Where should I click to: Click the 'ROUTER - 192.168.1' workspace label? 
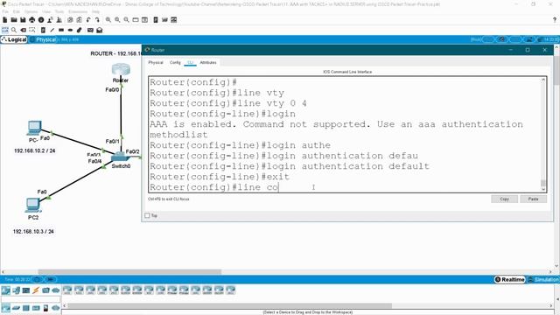[x=116, y=53]
